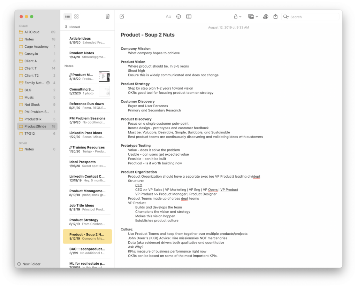The height and width of the screenshot is (287, 357).
Task: Click Company Mission heading in note
Action: (x=136, y=49)
